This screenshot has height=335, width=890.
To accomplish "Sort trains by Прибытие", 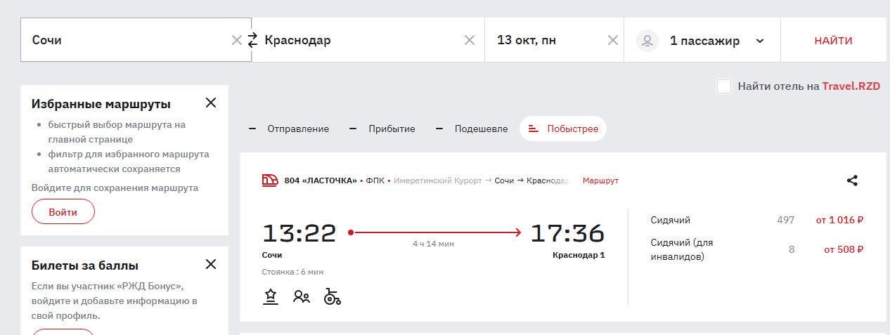I will click(x=383, y=129).
